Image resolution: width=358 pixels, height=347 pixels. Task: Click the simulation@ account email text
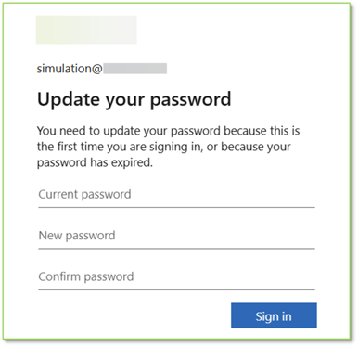[70, 69]
